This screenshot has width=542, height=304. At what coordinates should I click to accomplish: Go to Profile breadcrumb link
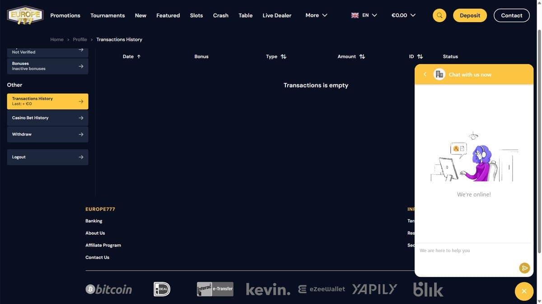80,40
